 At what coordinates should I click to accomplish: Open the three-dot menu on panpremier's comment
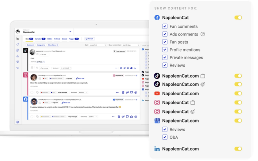point(116,68)
